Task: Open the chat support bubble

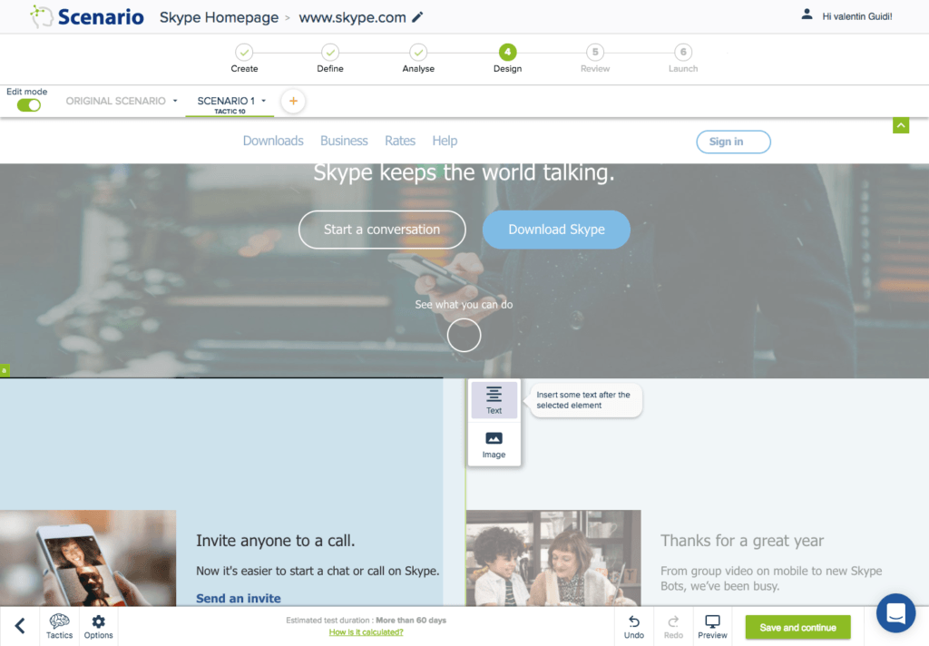Action: (895, 613)
